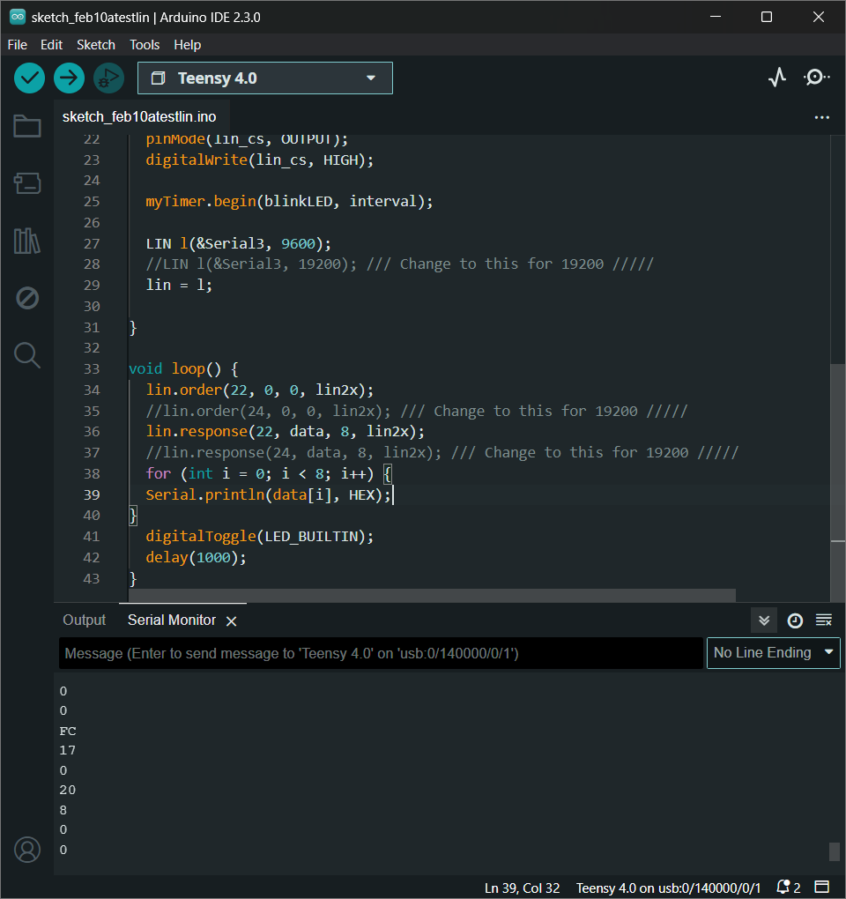
Task: Toggle timestamp display clock icon
Action: tap(795, 620)
